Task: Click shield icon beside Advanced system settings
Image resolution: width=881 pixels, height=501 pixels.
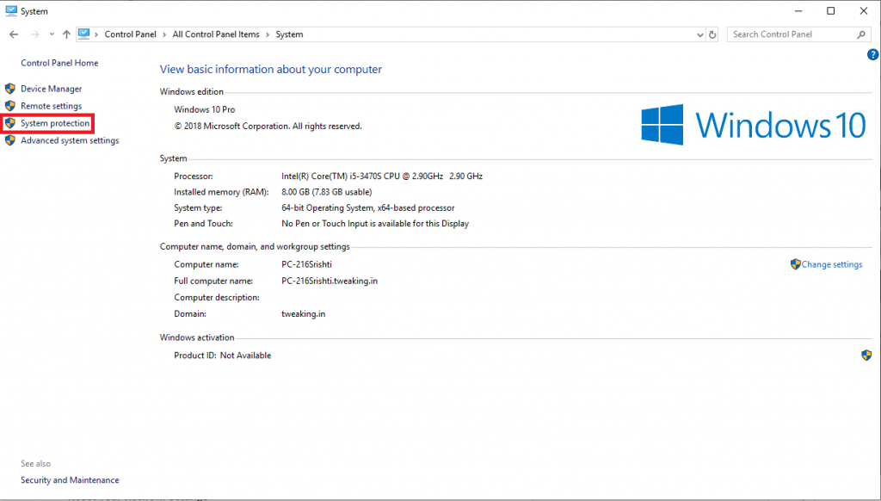Action: coord(10,140)
